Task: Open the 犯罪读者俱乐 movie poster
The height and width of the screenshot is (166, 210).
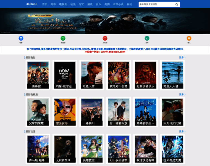Action: pos(146,75)
